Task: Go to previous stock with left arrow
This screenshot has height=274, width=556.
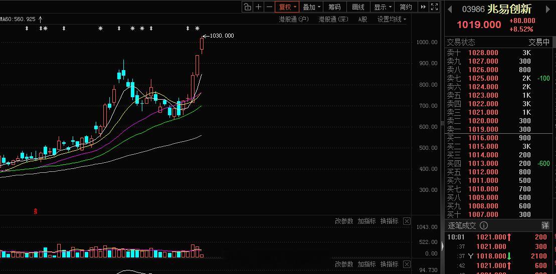Action: (x=450, y=9)
